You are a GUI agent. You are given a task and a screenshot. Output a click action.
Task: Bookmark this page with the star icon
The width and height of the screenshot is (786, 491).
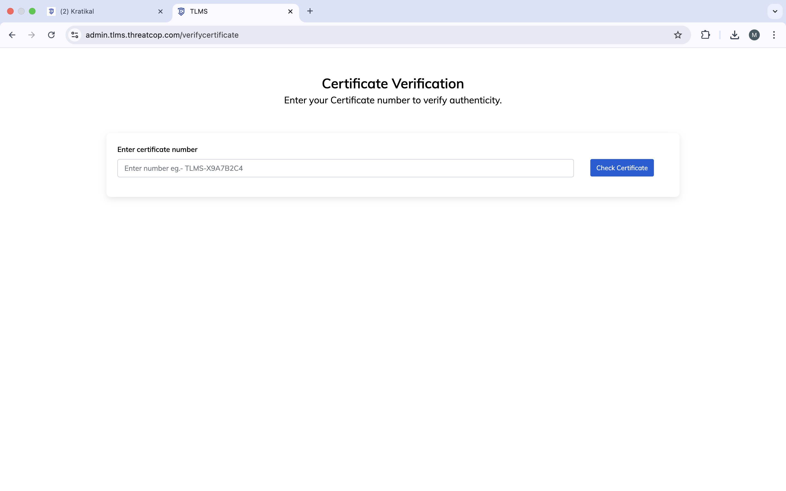pyautogui.click(x=678, y=35)
